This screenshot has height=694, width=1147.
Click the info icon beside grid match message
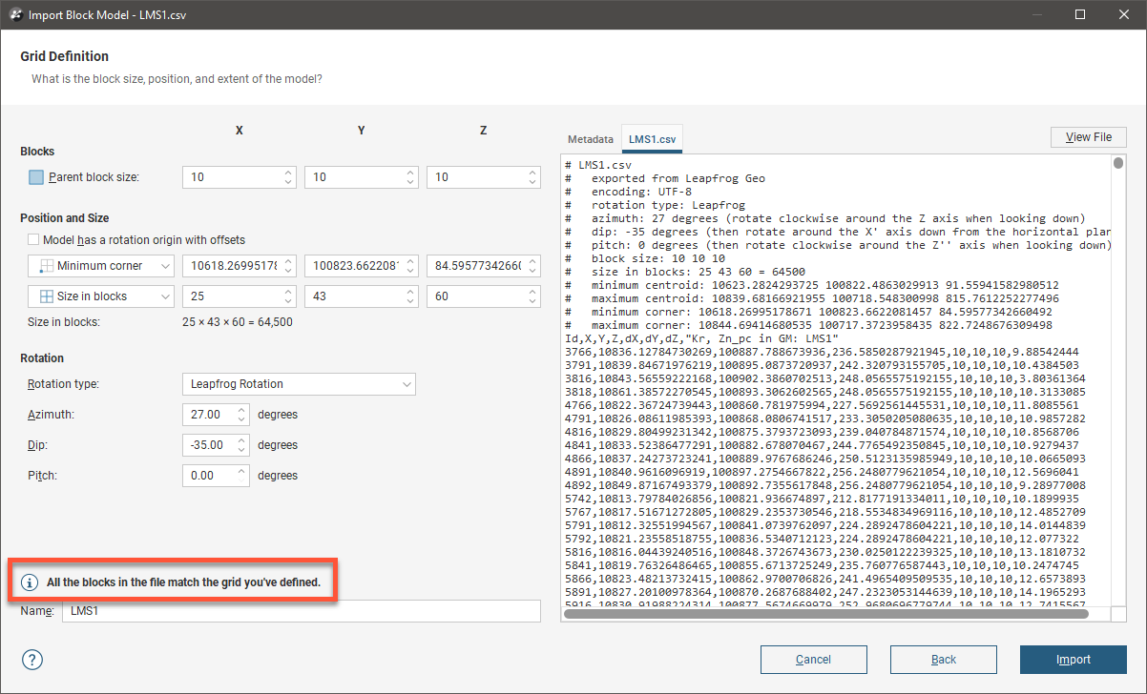pos(30,582)
